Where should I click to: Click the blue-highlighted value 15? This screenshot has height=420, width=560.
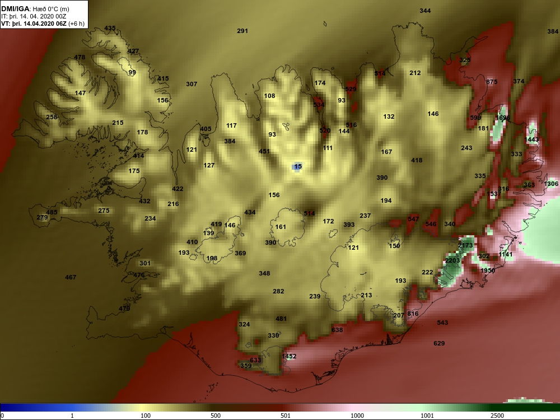[x=298, y=166]
